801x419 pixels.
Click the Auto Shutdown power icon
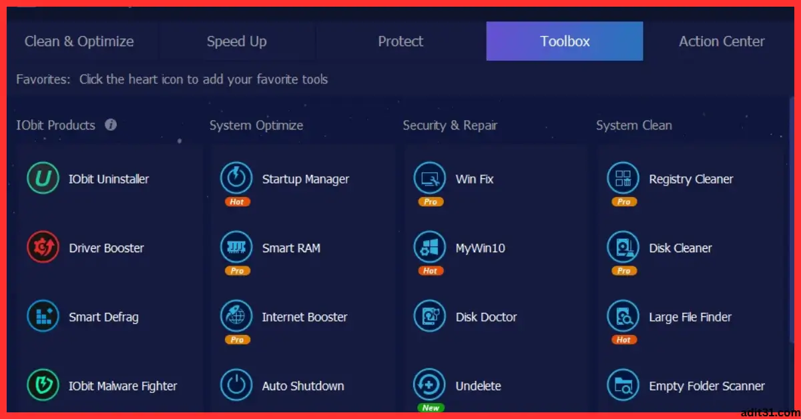tap(236, 386)
